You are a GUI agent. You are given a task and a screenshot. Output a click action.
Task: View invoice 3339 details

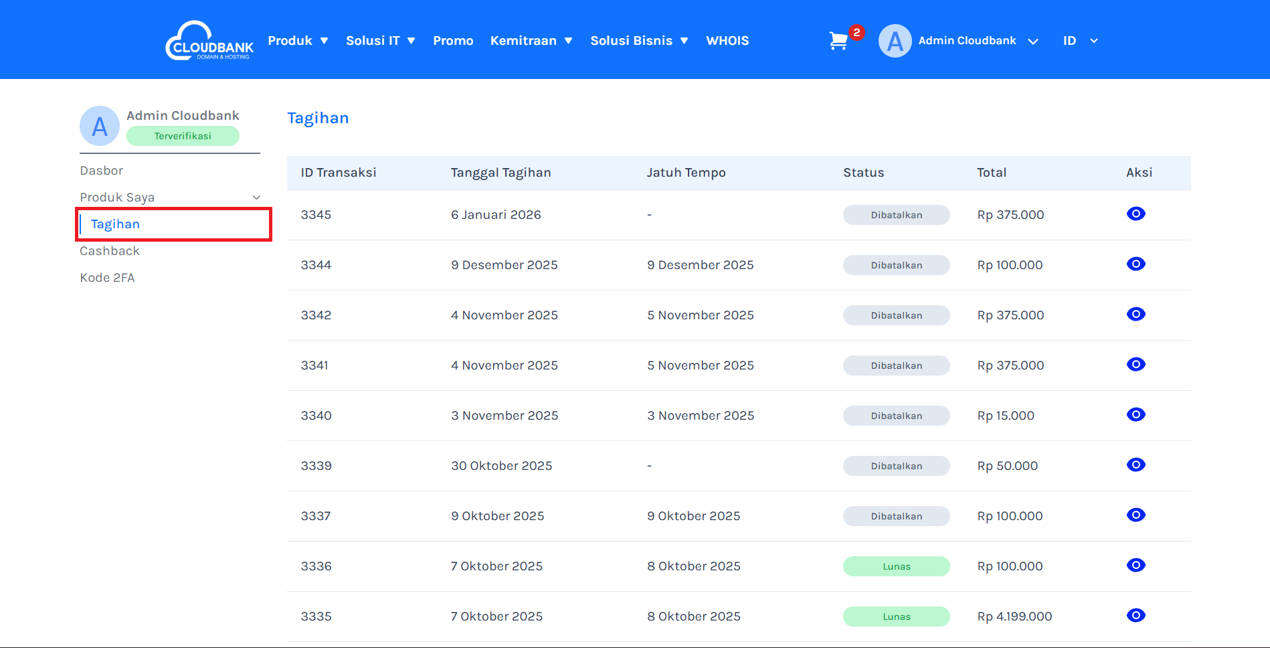point(1136,465)
